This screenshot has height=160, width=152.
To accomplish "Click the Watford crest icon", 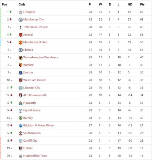I will (x=21, y=65).
